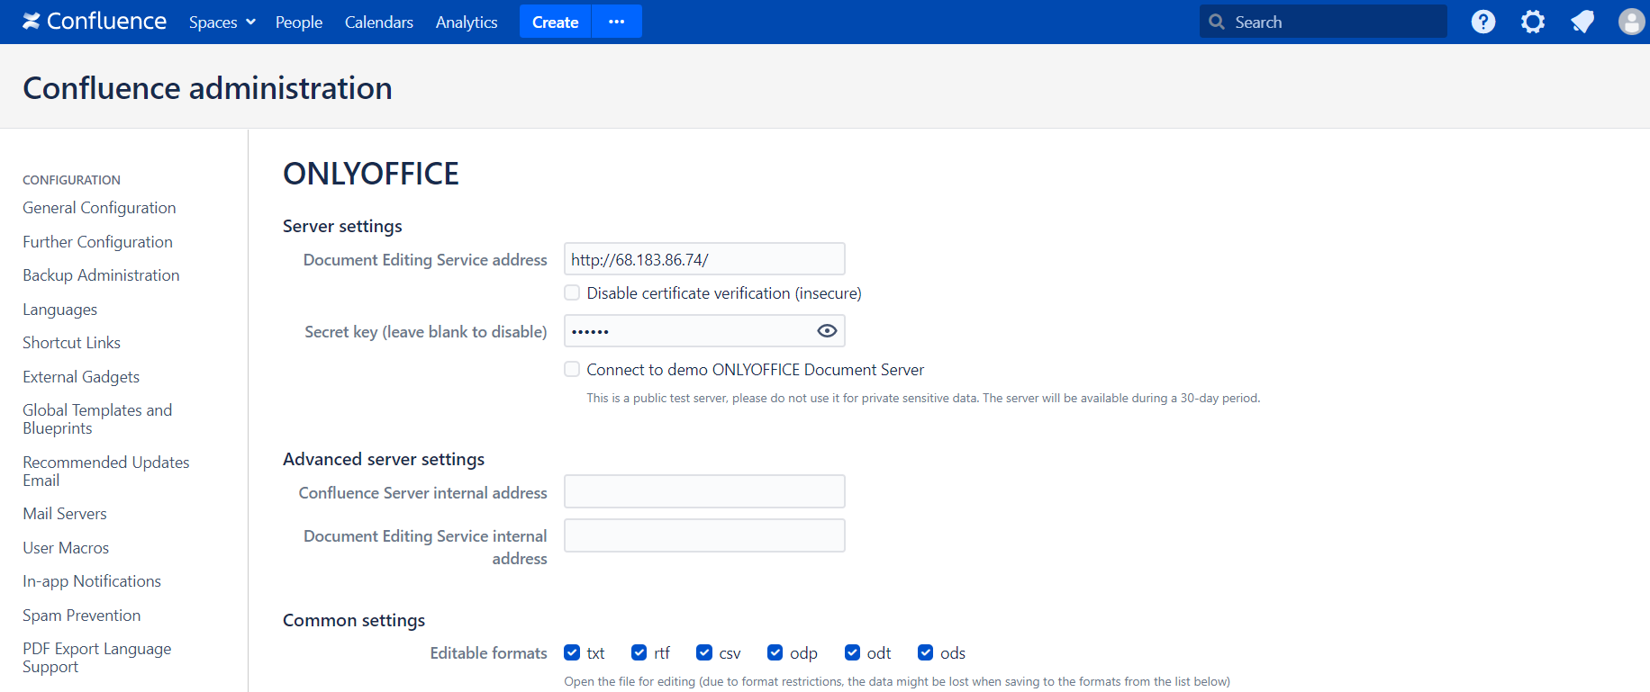Open Mail Servers in sidebar
Image resolution: width=1650 pixels, height=692 pixels.
65,514
